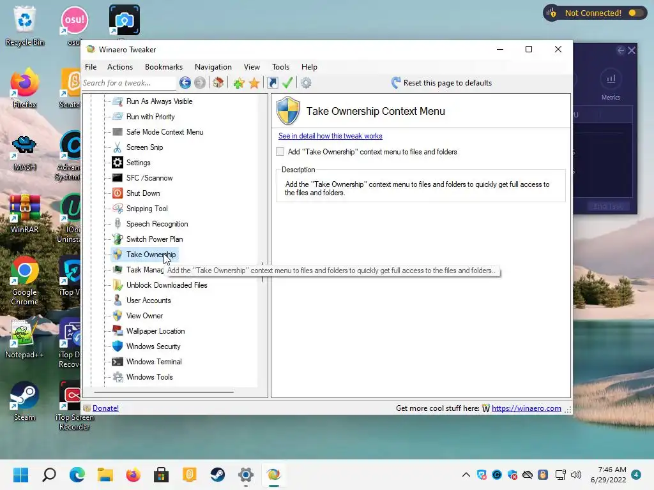Click the Unblock Downloaded Files icon
This screenshot has height=490, width=654.
coord(118,285)
